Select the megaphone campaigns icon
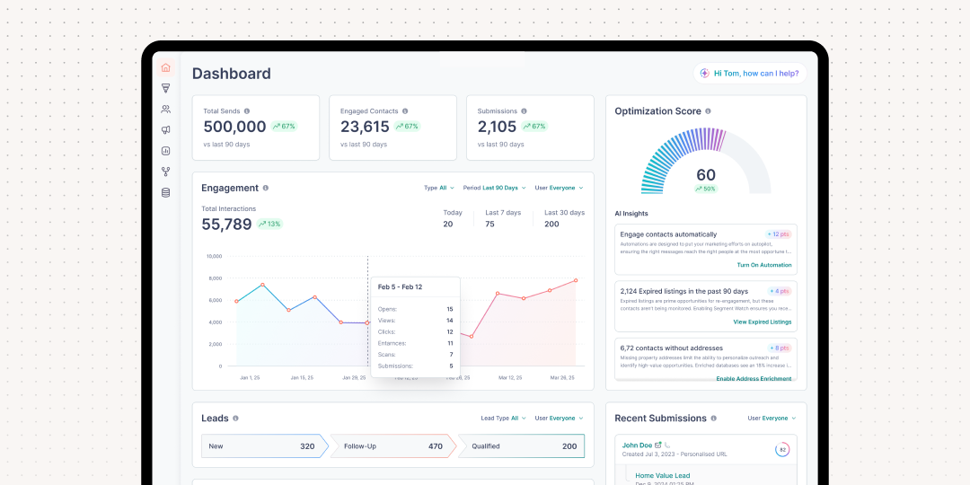The image size is (970, 485). (x=165, y=130)
